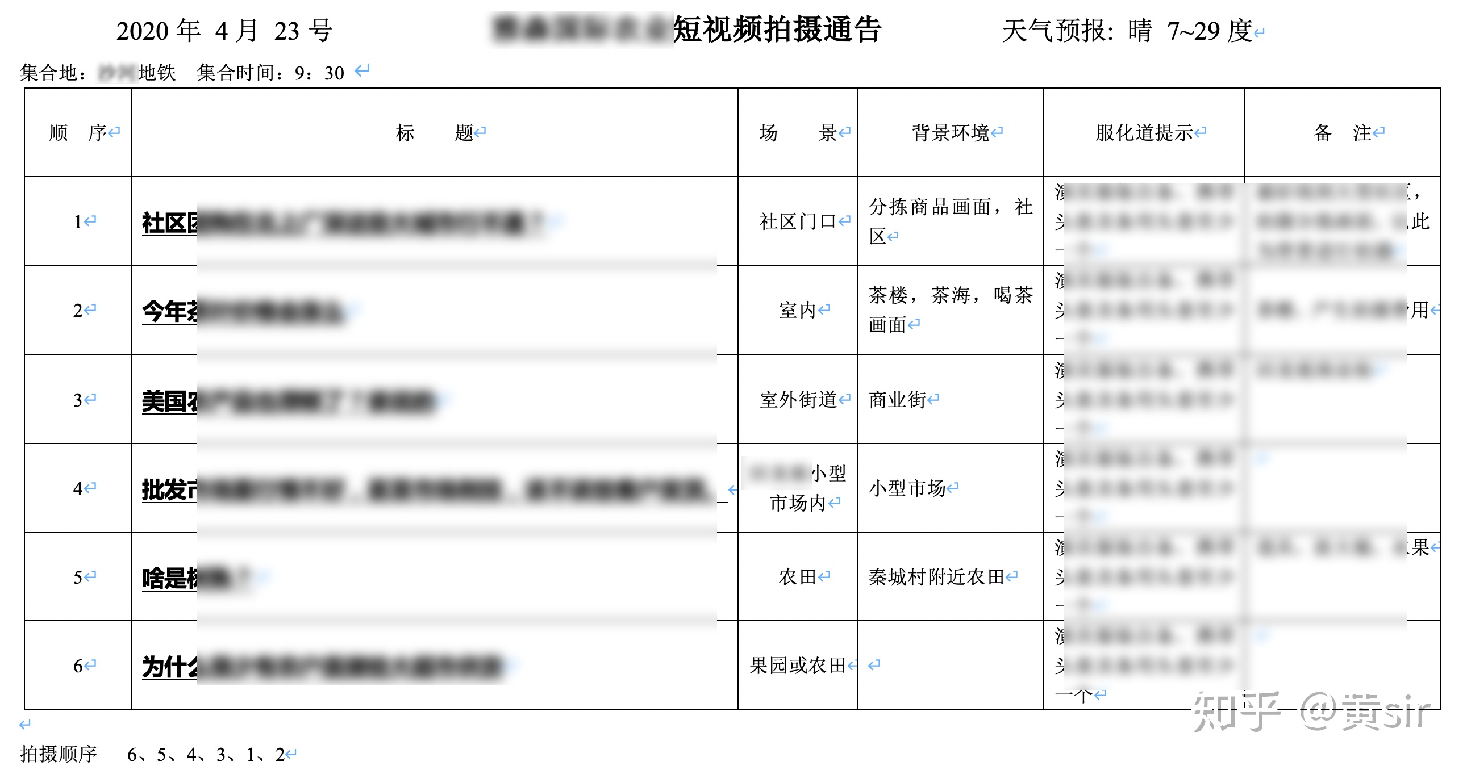This screenshot has width=1467, height=770.
Task: Click the scene cell 室外街道
Action: click(x=798, y=400)
